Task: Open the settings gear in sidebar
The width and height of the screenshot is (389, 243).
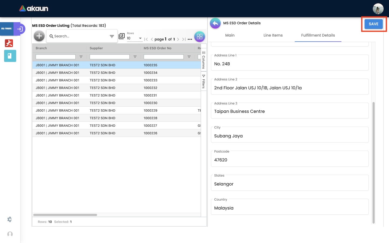Action: [x=10, y=220]
